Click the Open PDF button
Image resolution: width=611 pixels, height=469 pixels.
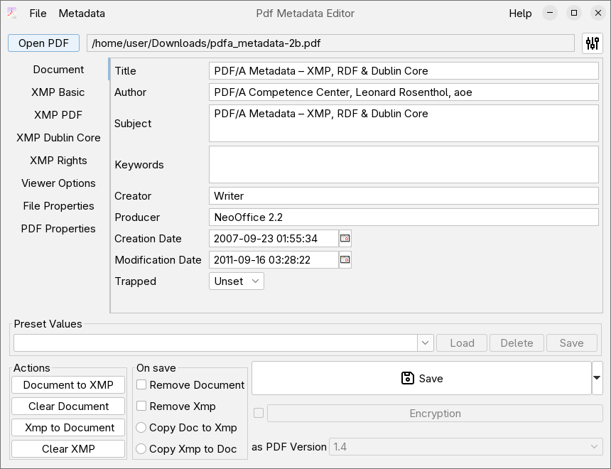(43, 43)
